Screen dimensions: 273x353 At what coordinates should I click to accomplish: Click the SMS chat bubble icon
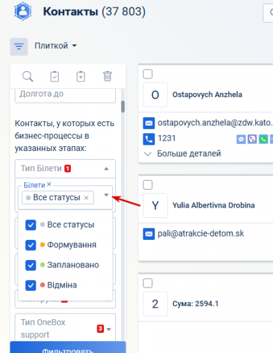point(241,139)
